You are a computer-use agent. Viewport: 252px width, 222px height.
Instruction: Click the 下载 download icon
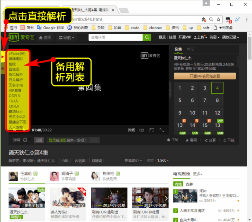point(225,140)
